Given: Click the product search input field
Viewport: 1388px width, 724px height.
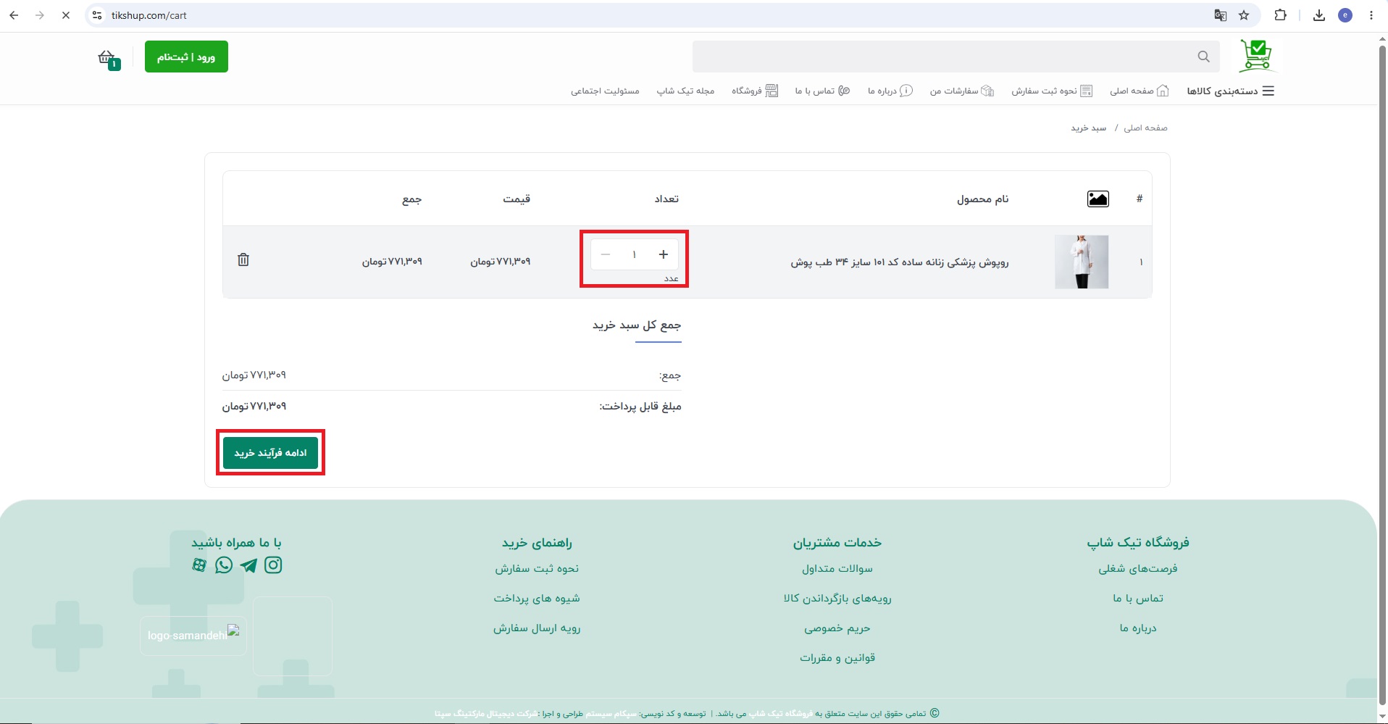Looking at the screenshot, I should point(956,57).
